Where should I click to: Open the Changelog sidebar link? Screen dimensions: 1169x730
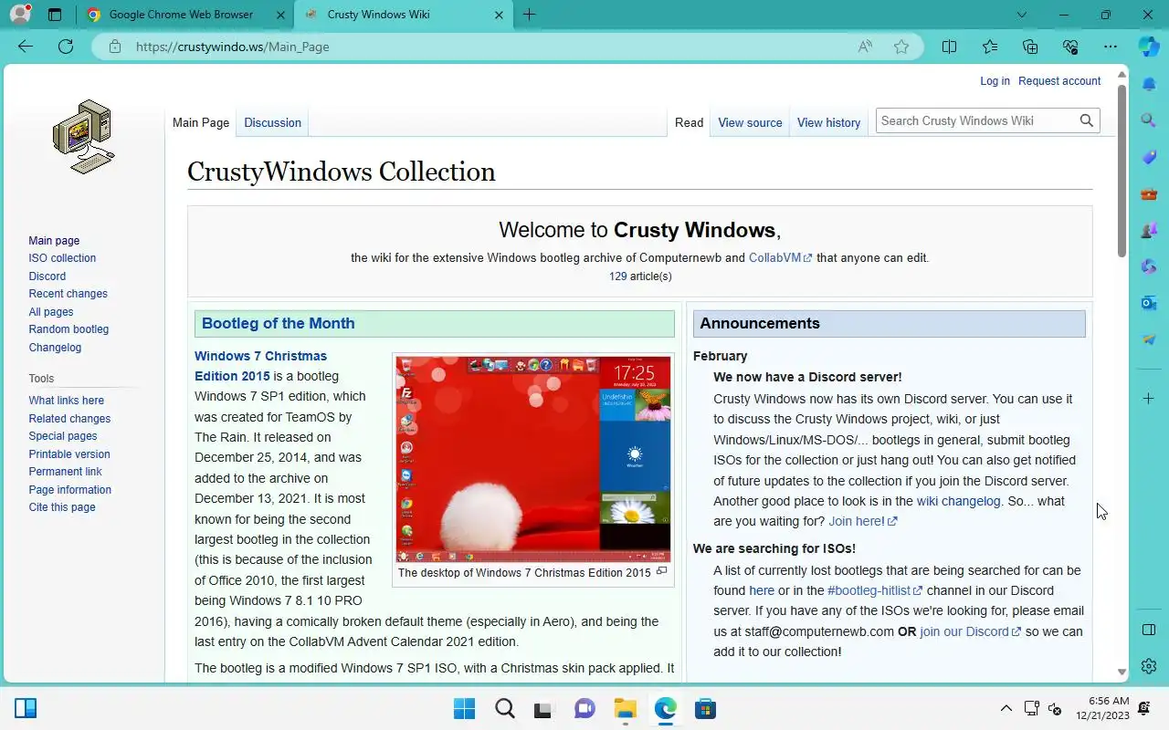click(55, 348)
